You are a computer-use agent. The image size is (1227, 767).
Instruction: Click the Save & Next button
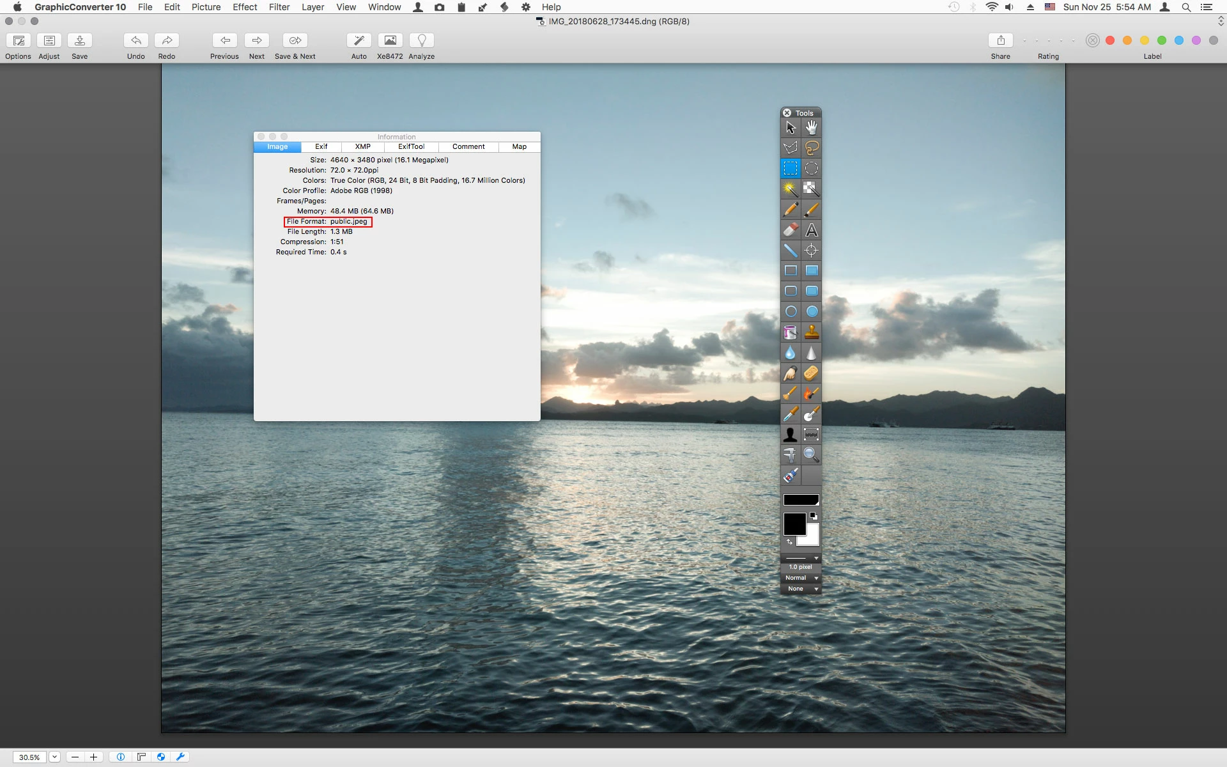[295, 41]
